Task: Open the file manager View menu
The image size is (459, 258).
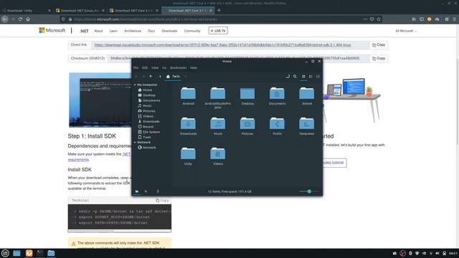Action: coord(155,67)
